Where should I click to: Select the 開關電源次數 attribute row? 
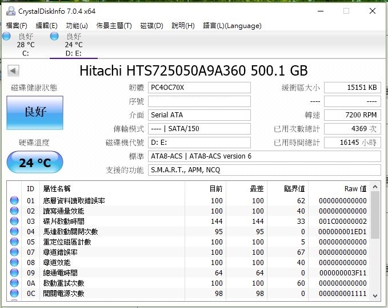189,293
